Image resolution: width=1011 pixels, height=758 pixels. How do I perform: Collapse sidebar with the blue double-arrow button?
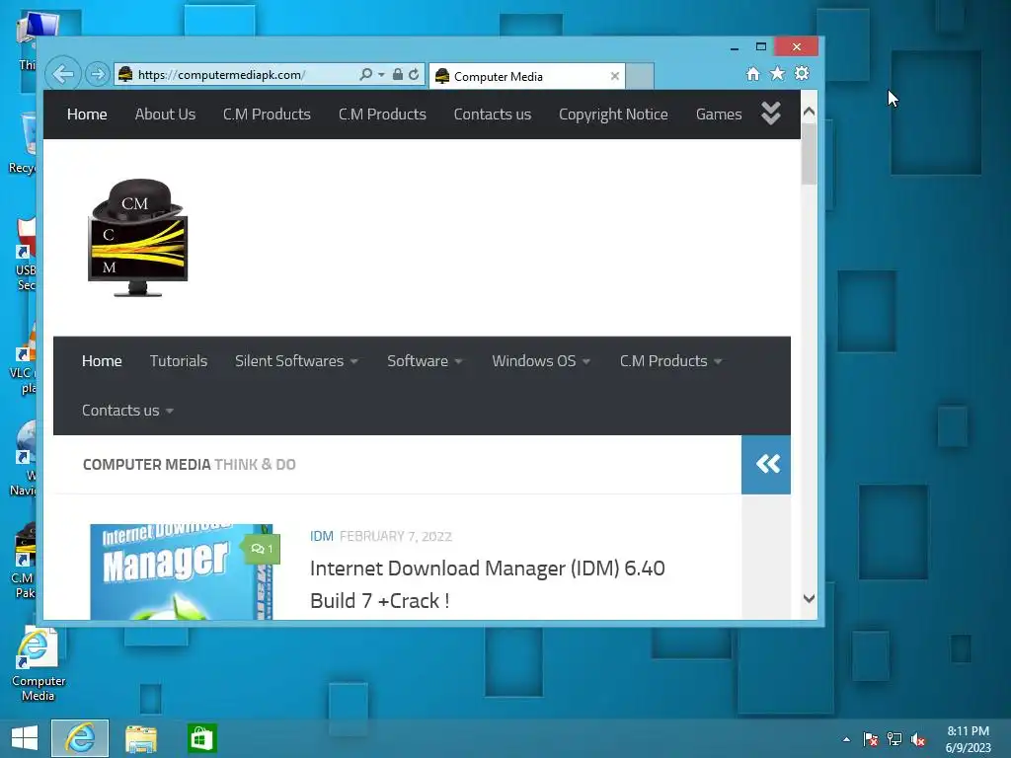click(x=766, y=464)
